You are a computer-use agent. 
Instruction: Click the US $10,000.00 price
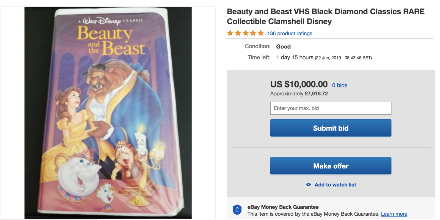click(x=299, y=84)
